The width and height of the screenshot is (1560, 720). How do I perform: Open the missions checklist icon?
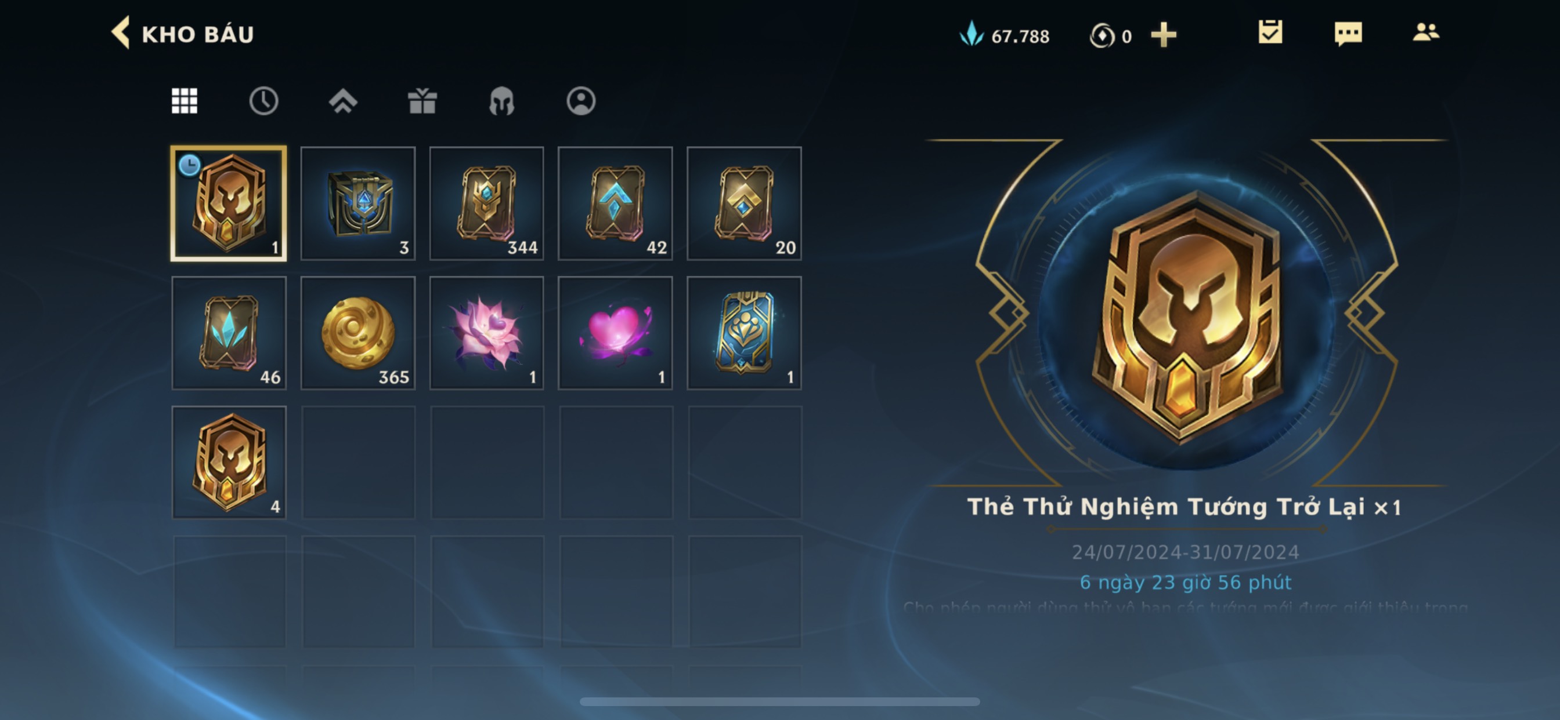(x=1270, y=32)
